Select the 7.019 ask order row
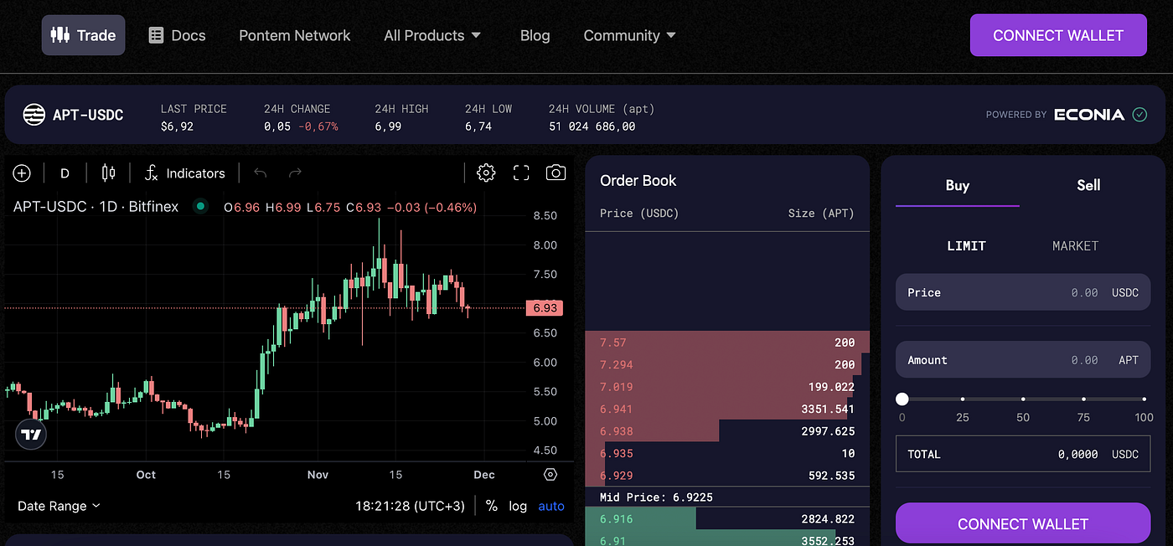1173x546 pixels. click(x=727, y=387)
